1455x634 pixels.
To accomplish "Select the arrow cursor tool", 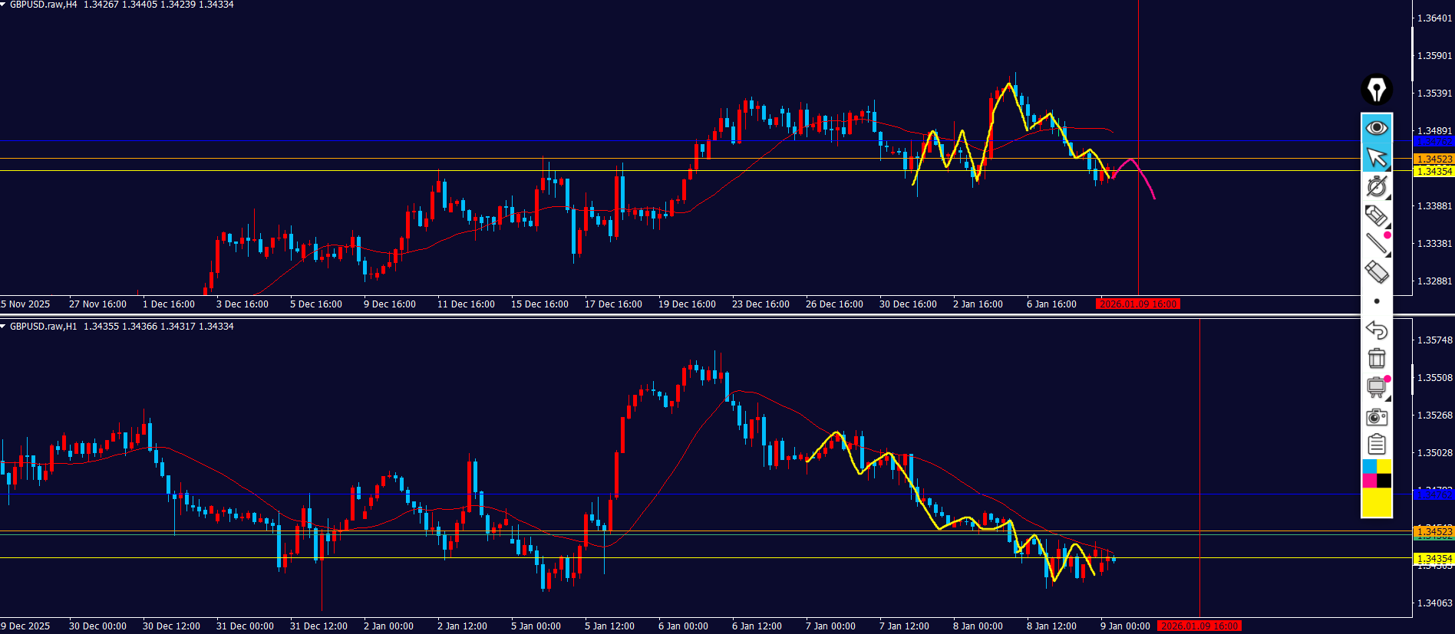I will (1377, 157).
